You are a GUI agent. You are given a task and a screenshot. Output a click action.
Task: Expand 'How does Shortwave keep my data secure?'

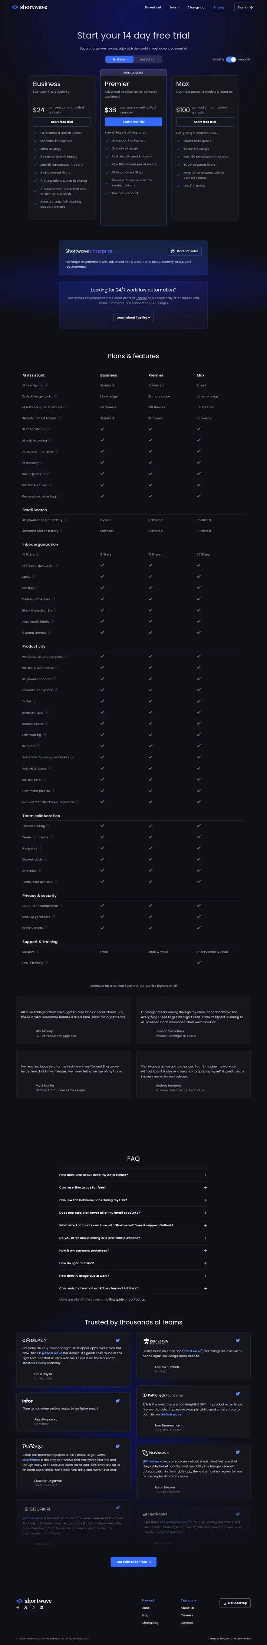(x=133, y=1175)
